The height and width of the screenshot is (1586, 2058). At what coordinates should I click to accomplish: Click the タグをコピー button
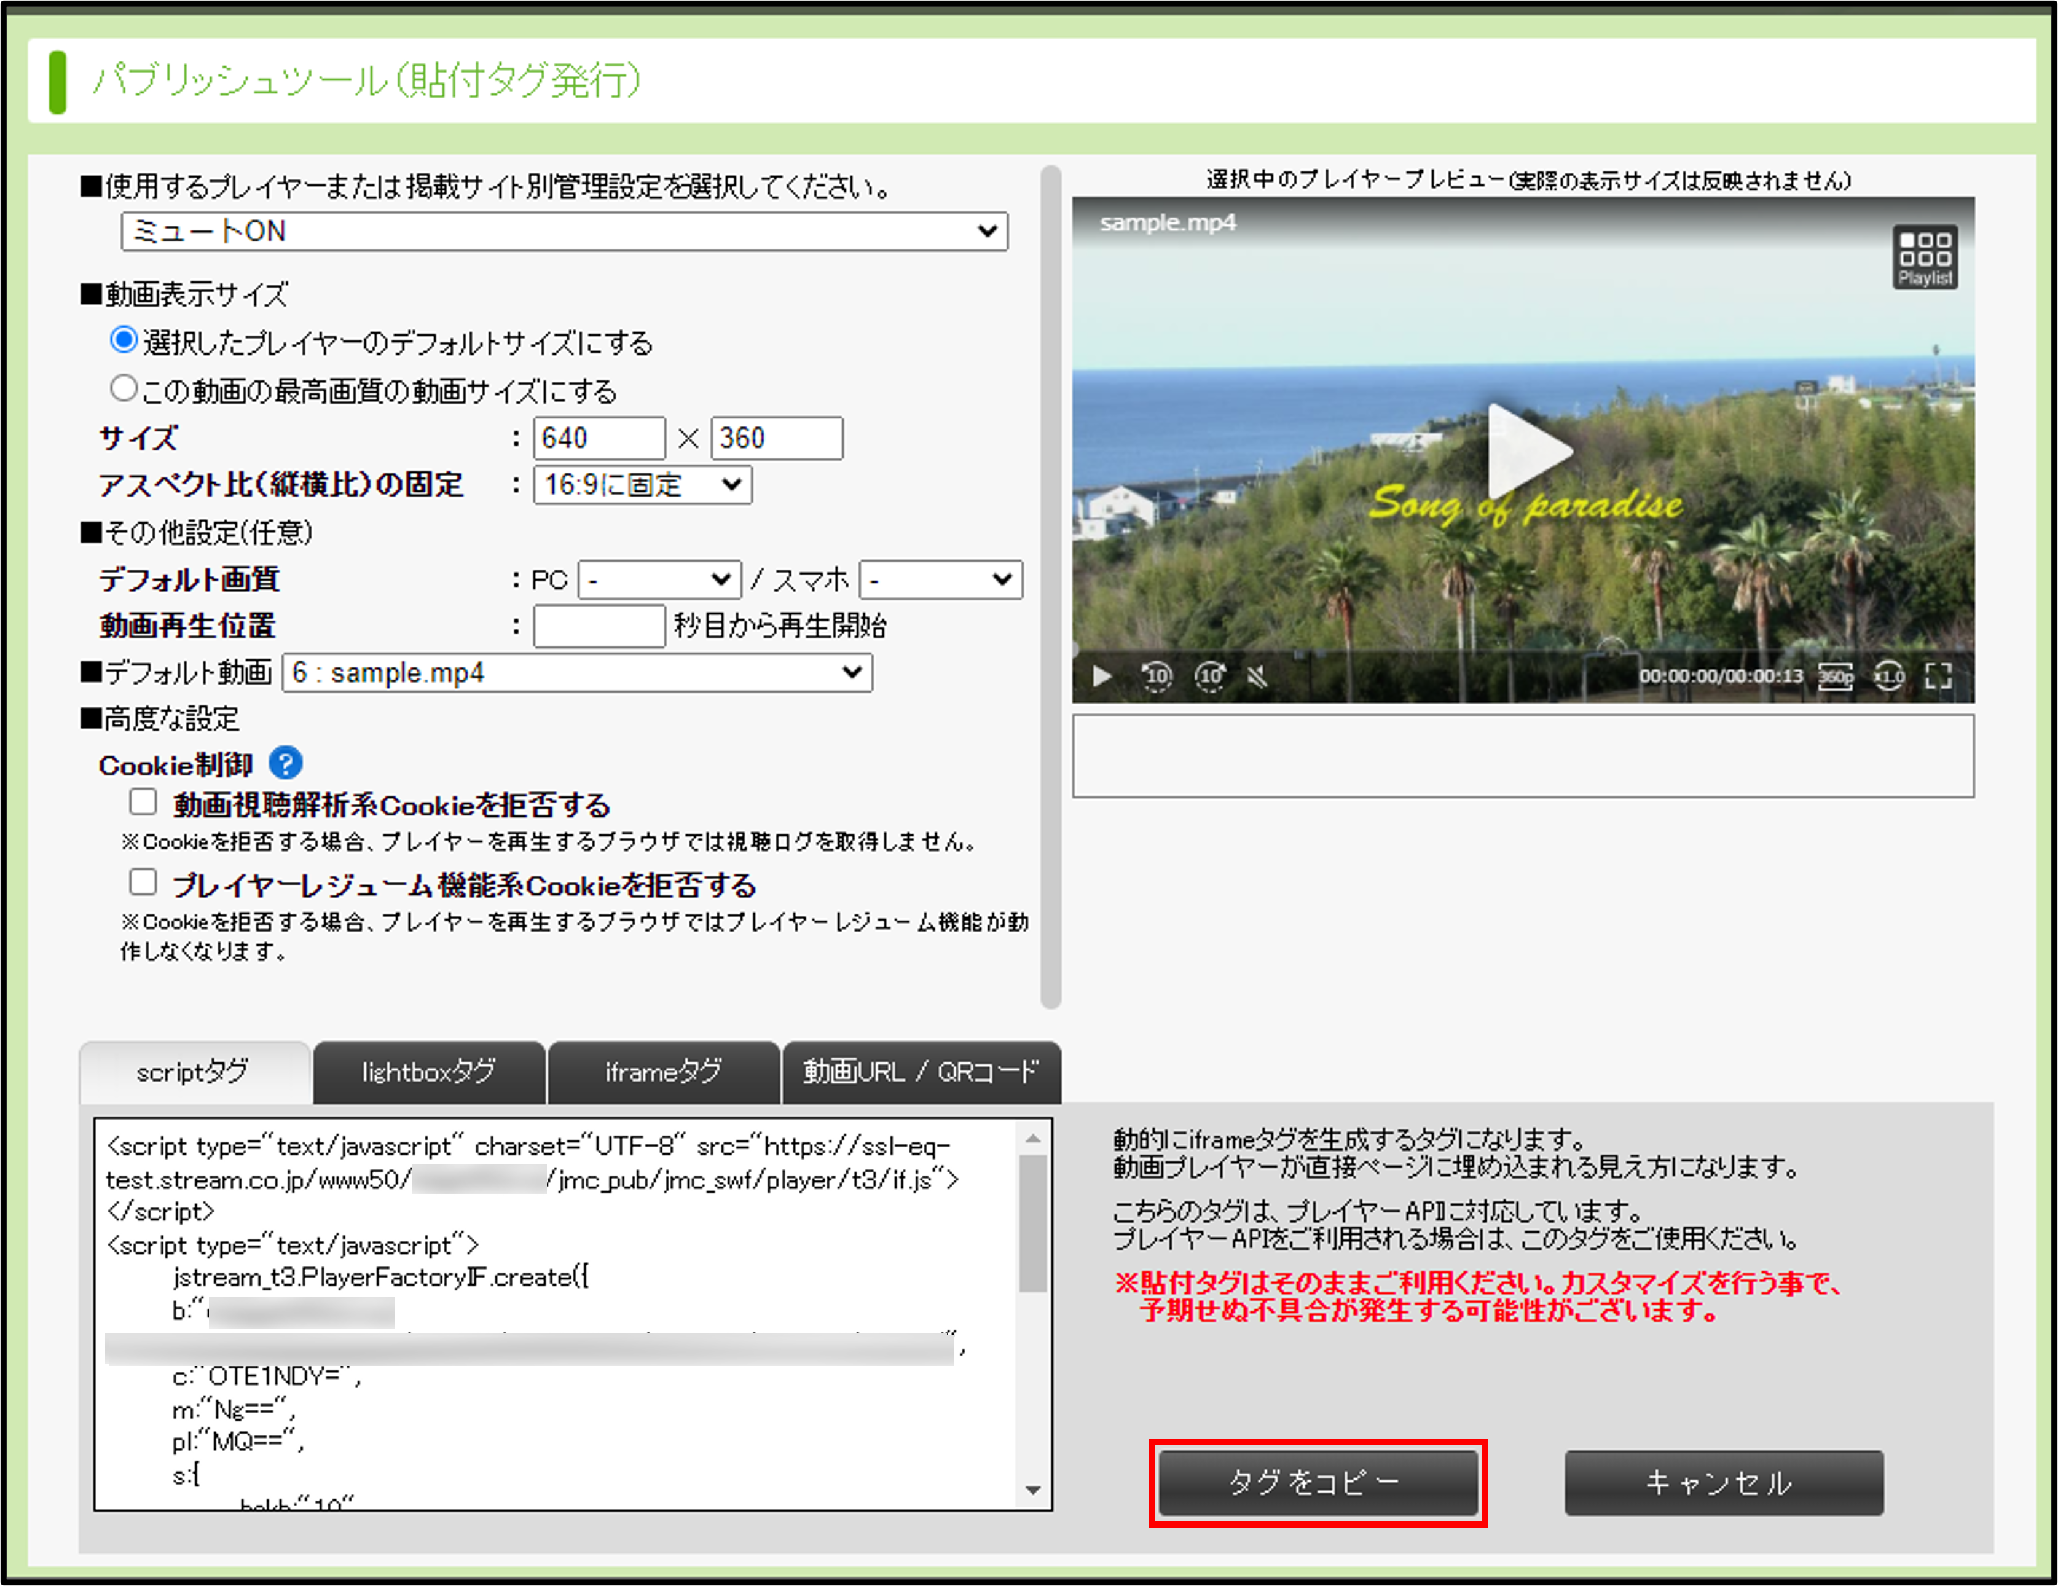(x=1318, y=1482)
